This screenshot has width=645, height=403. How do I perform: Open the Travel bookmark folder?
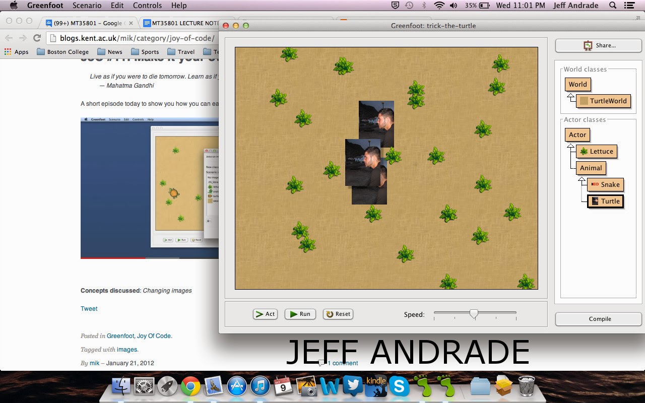click(181, 52)
